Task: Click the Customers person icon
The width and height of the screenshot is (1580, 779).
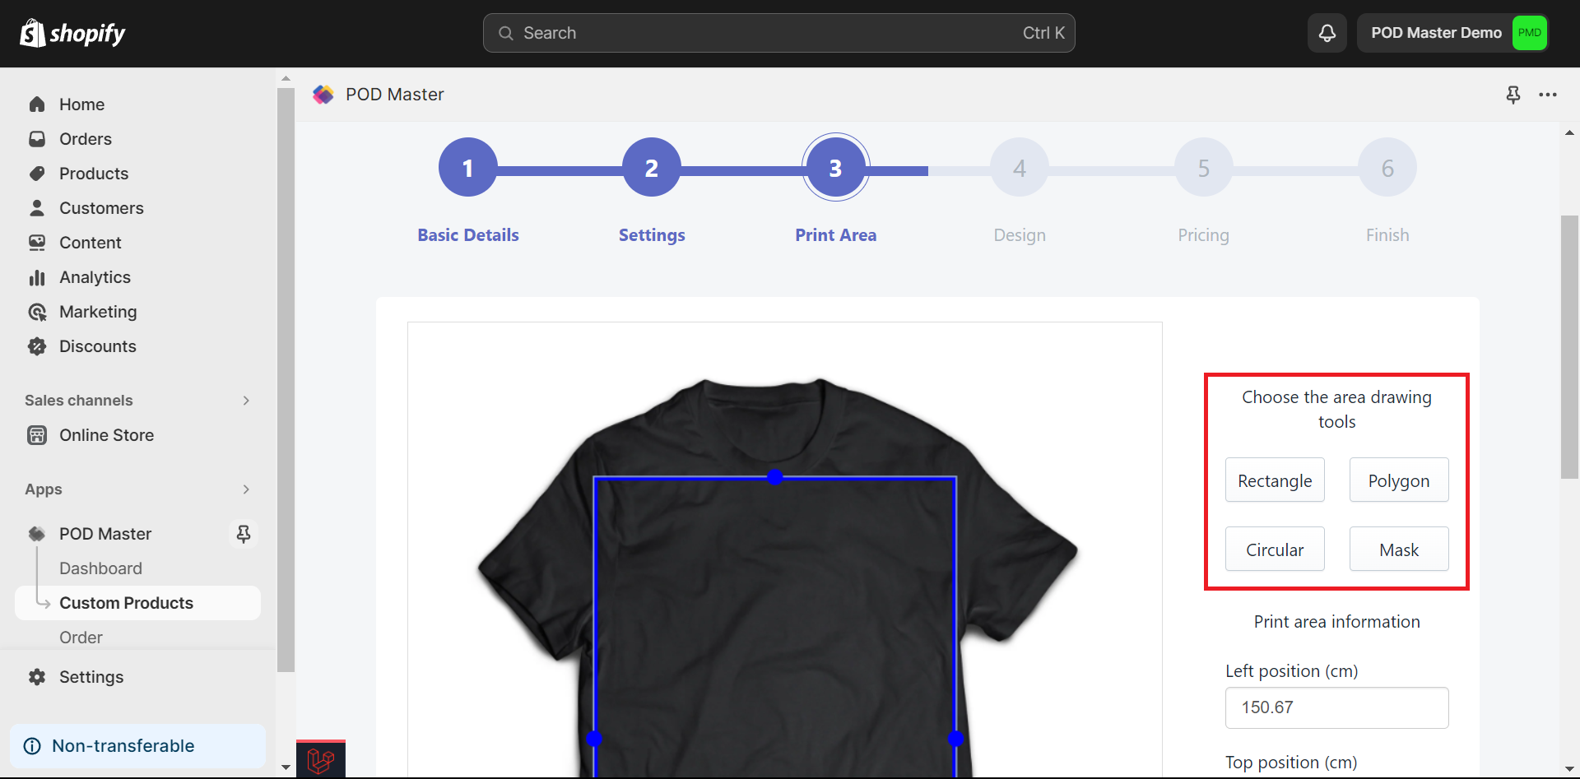Action: click(37, 208)
